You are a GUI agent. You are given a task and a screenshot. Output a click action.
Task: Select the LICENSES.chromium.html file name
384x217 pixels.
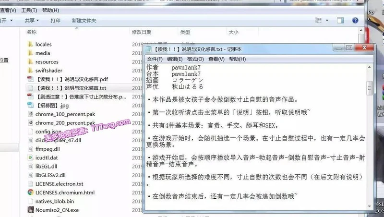65,193
